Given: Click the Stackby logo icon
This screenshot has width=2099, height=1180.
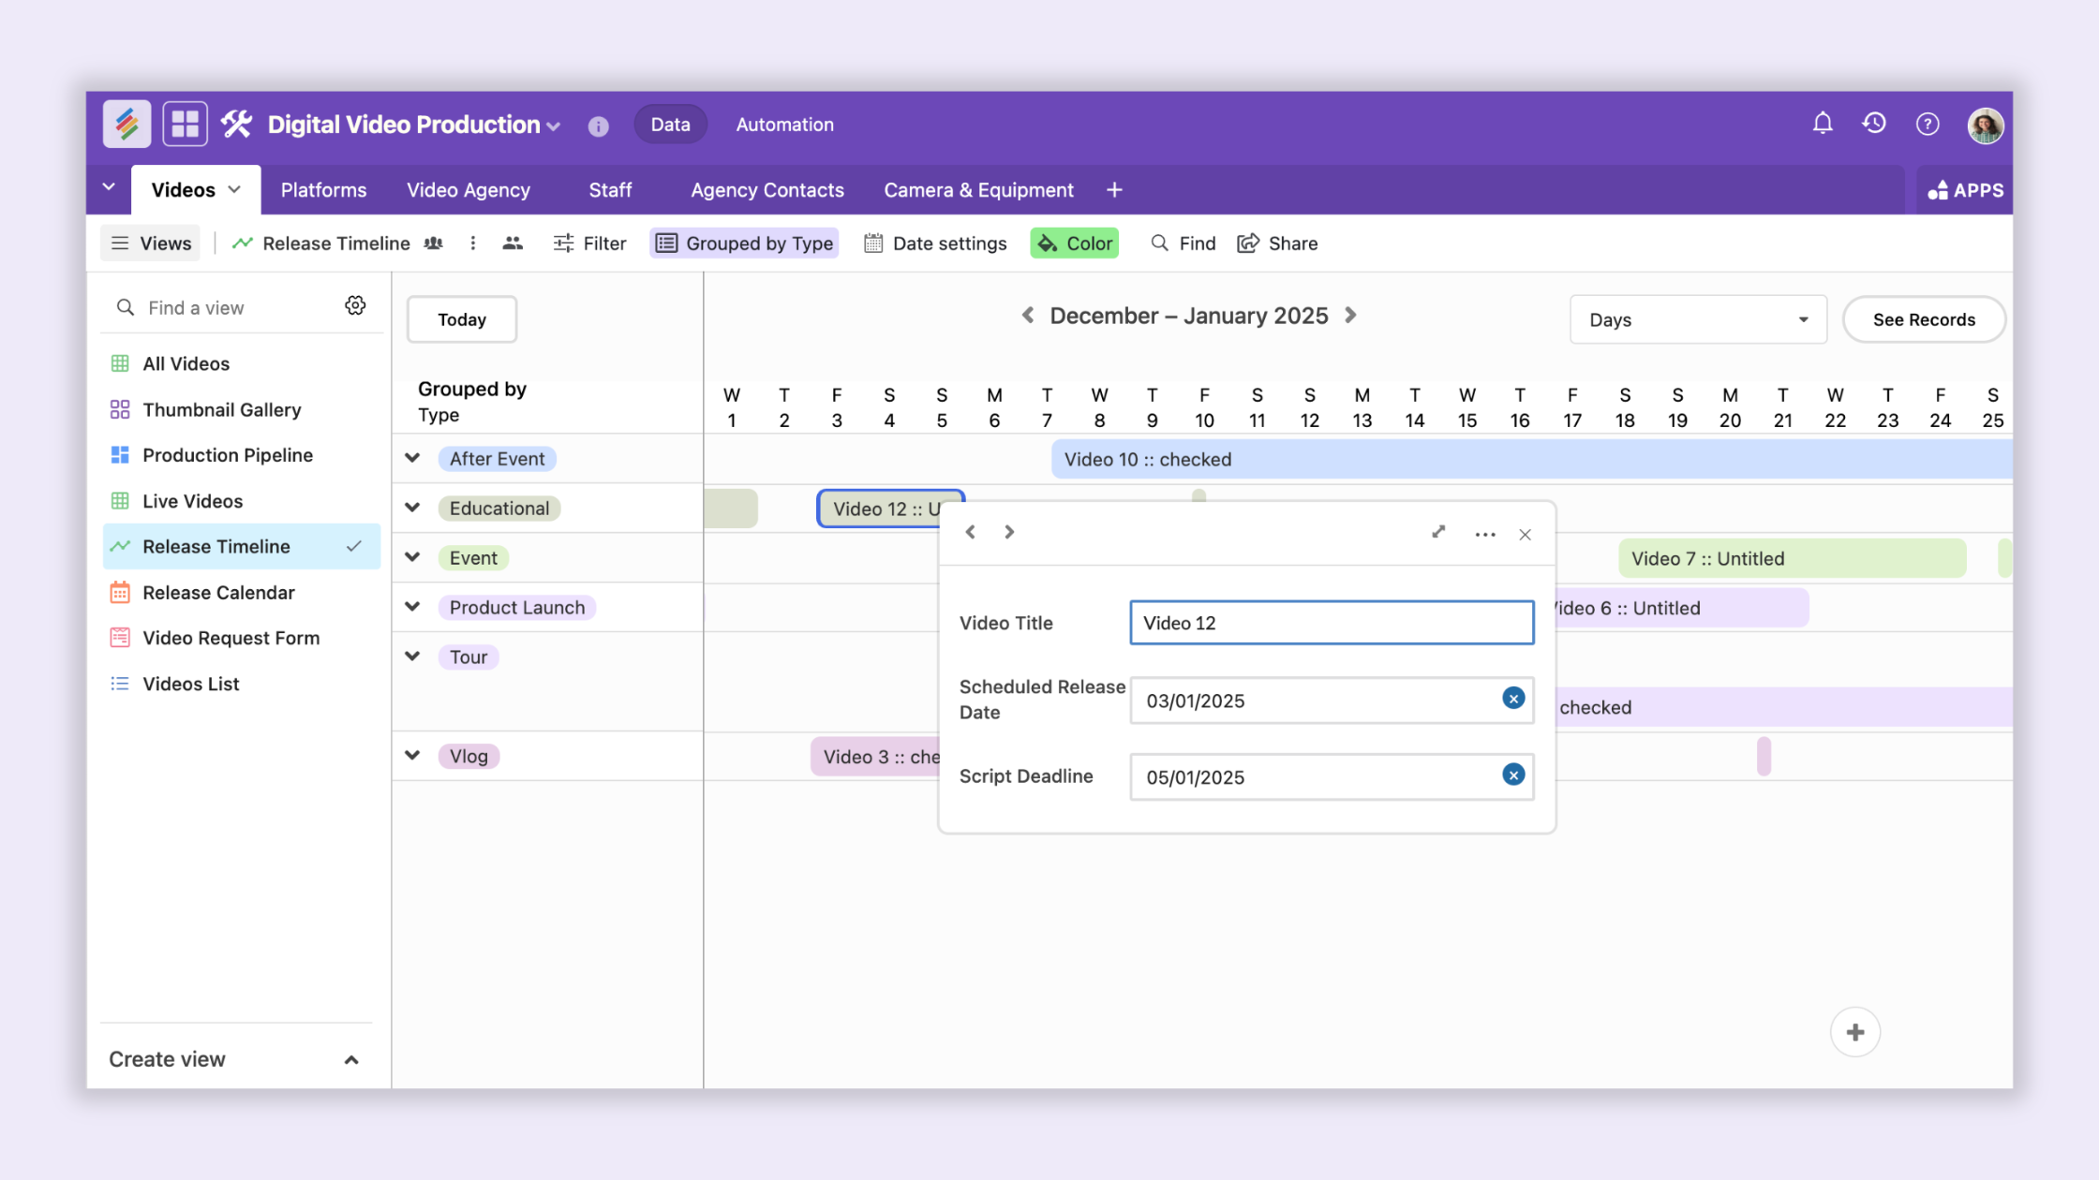Looking at the screenshot, I should pos(127,124).
